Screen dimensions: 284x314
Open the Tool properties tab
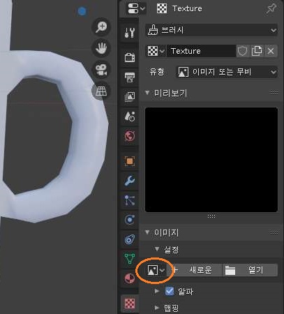(x=130, y=33)
